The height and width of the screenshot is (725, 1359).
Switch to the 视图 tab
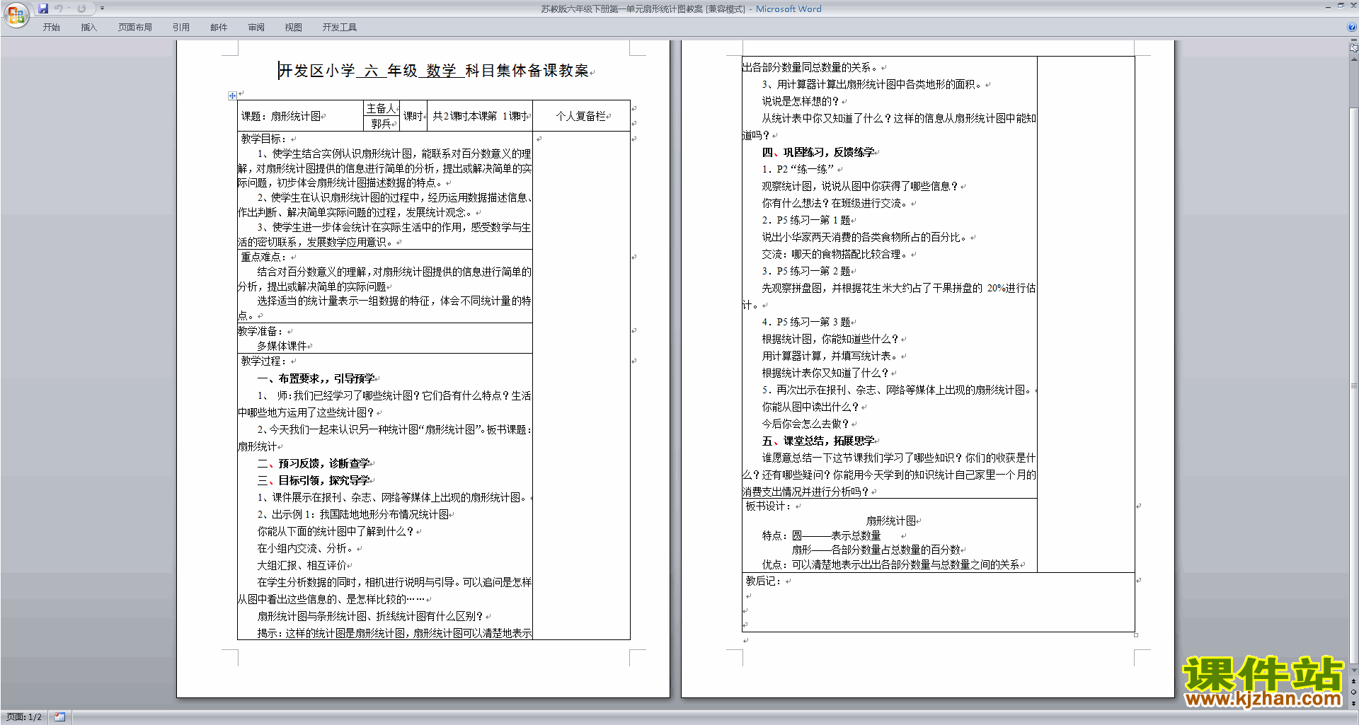294,27
